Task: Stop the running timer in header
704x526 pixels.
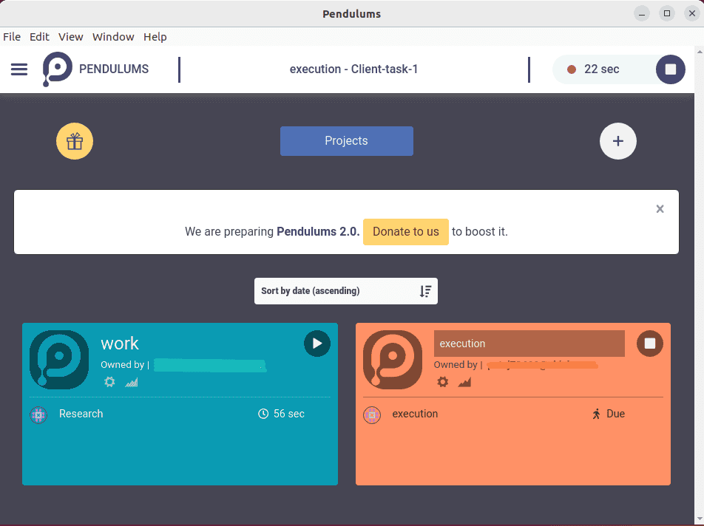Action: [x=670, y=69]
